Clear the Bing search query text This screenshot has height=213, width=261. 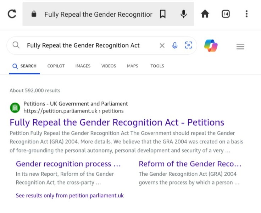tap(162, 45)
